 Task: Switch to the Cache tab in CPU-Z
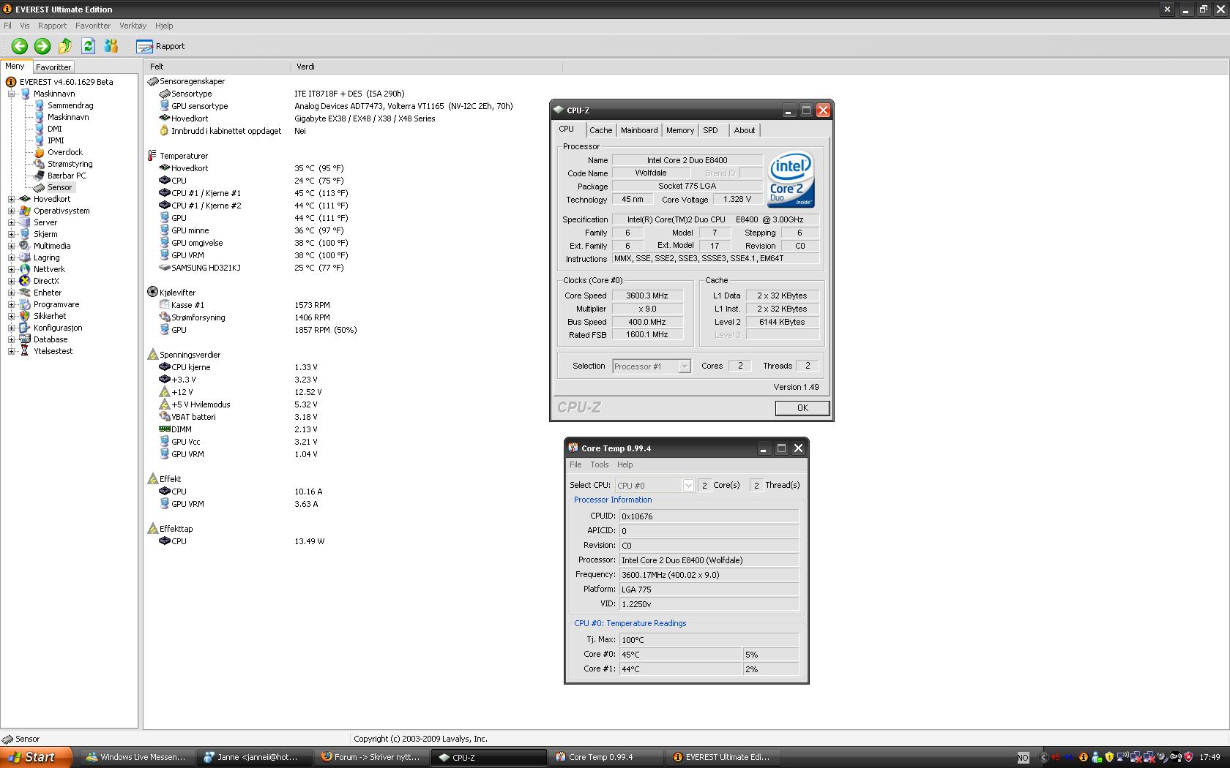pos(601,130)
